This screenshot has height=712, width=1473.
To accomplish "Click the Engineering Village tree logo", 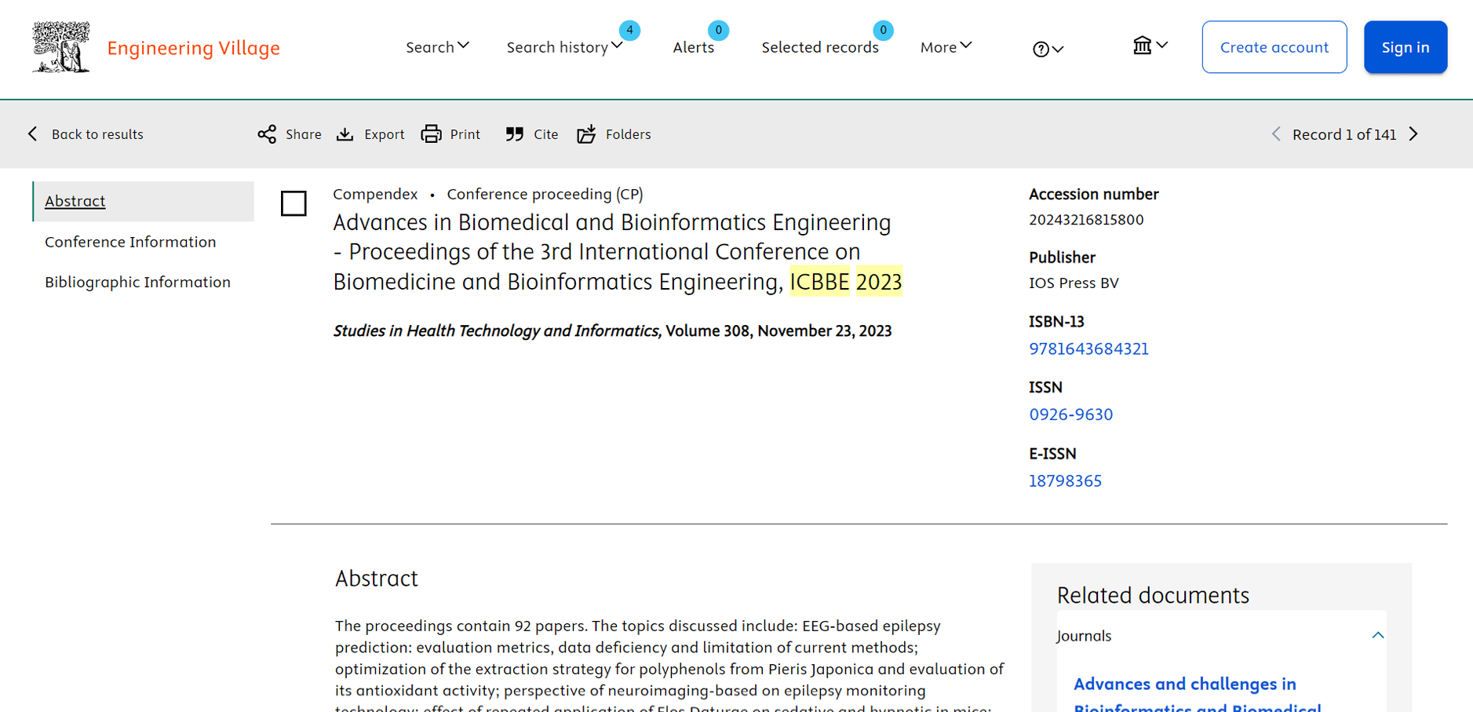I will (60, 47).
